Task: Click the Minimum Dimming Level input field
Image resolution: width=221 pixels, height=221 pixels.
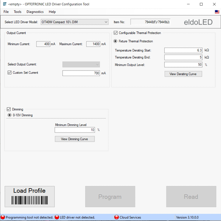Action: tap(75, 130)
